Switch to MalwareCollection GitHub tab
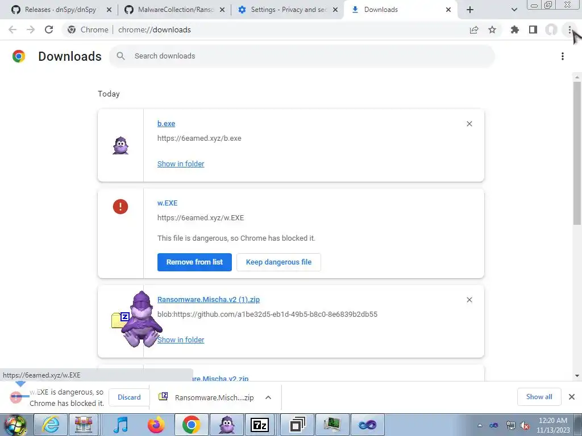Viewport: 582px width, 436px height. pyautogui.click(x=171, y=10)
